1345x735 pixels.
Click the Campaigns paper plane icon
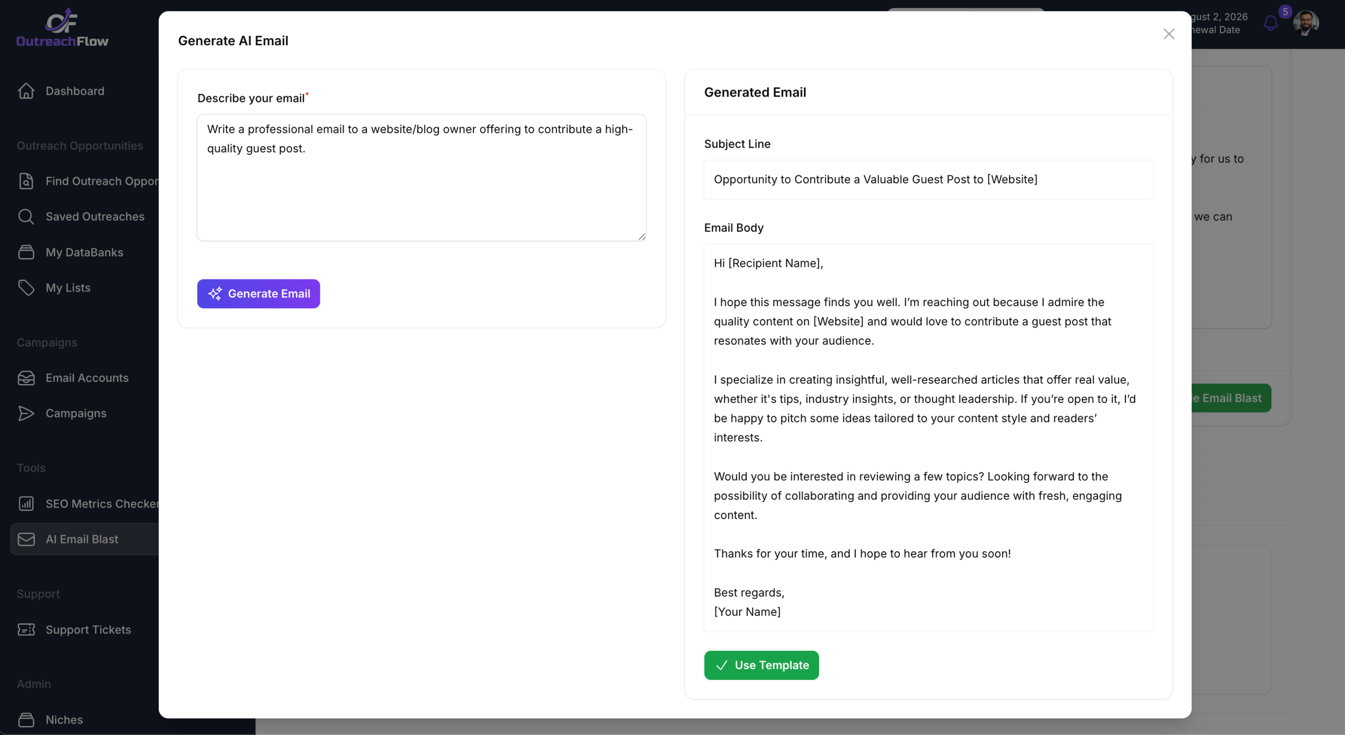[x=26, y=413]
